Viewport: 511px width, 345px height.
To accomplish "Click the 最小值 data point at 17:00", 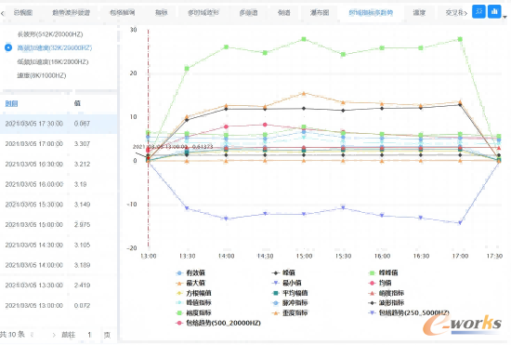I will click(x=460, y=223).
